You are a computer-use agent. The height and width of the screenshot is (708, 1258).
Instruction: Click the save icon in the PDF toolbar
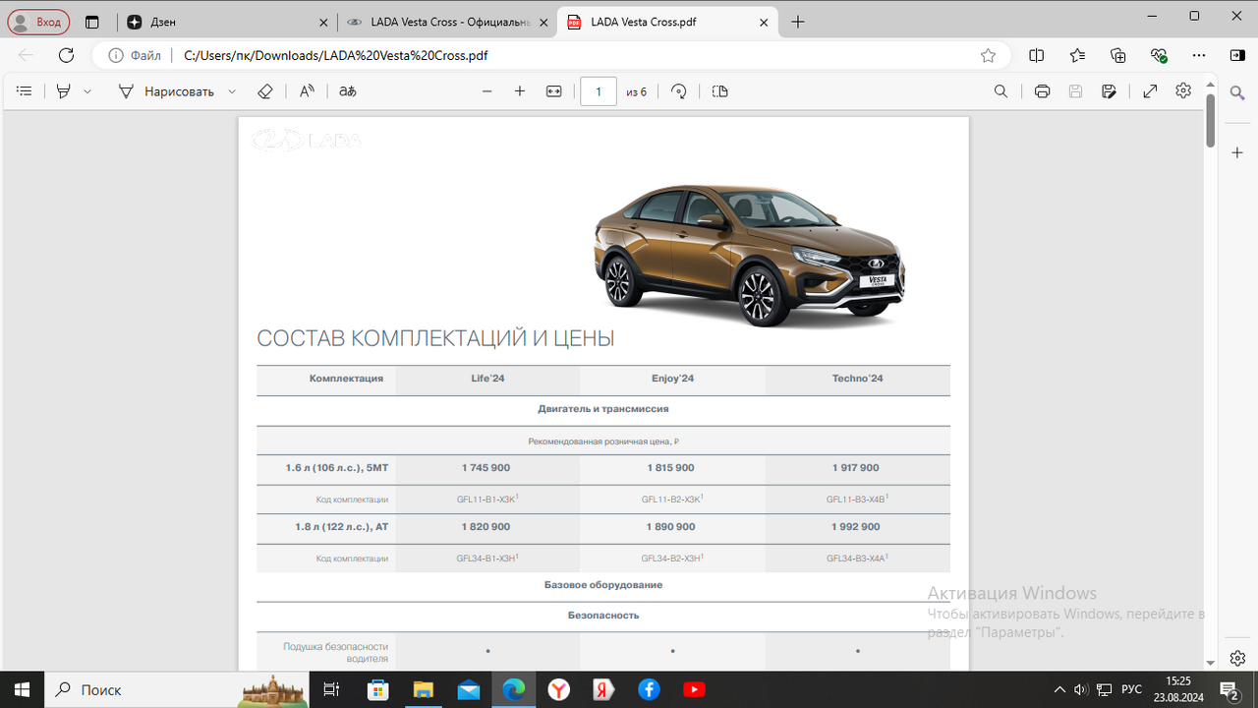1075,91
